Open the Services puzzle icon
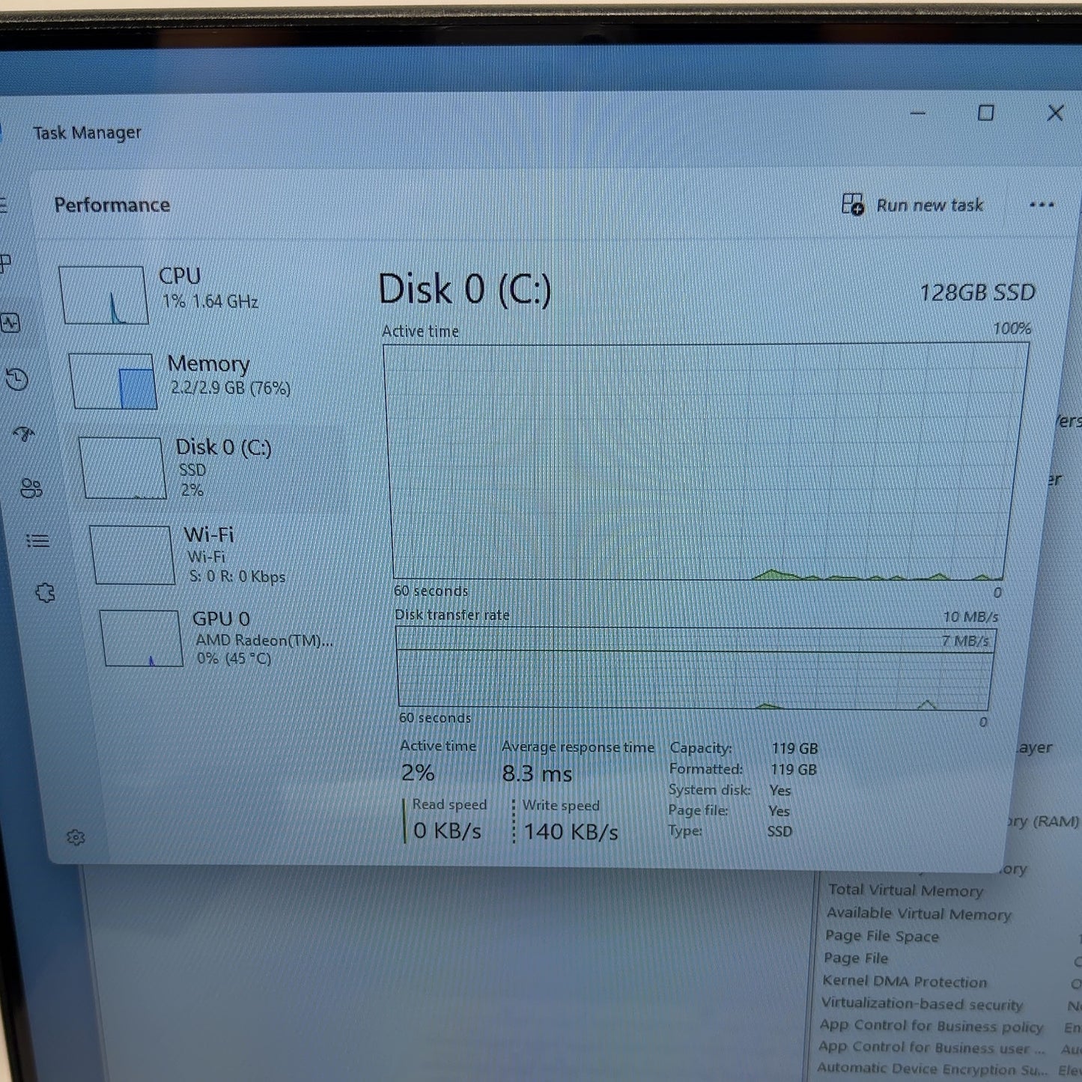Viewport: 1082px width, 1082px height. coord(46,593)
